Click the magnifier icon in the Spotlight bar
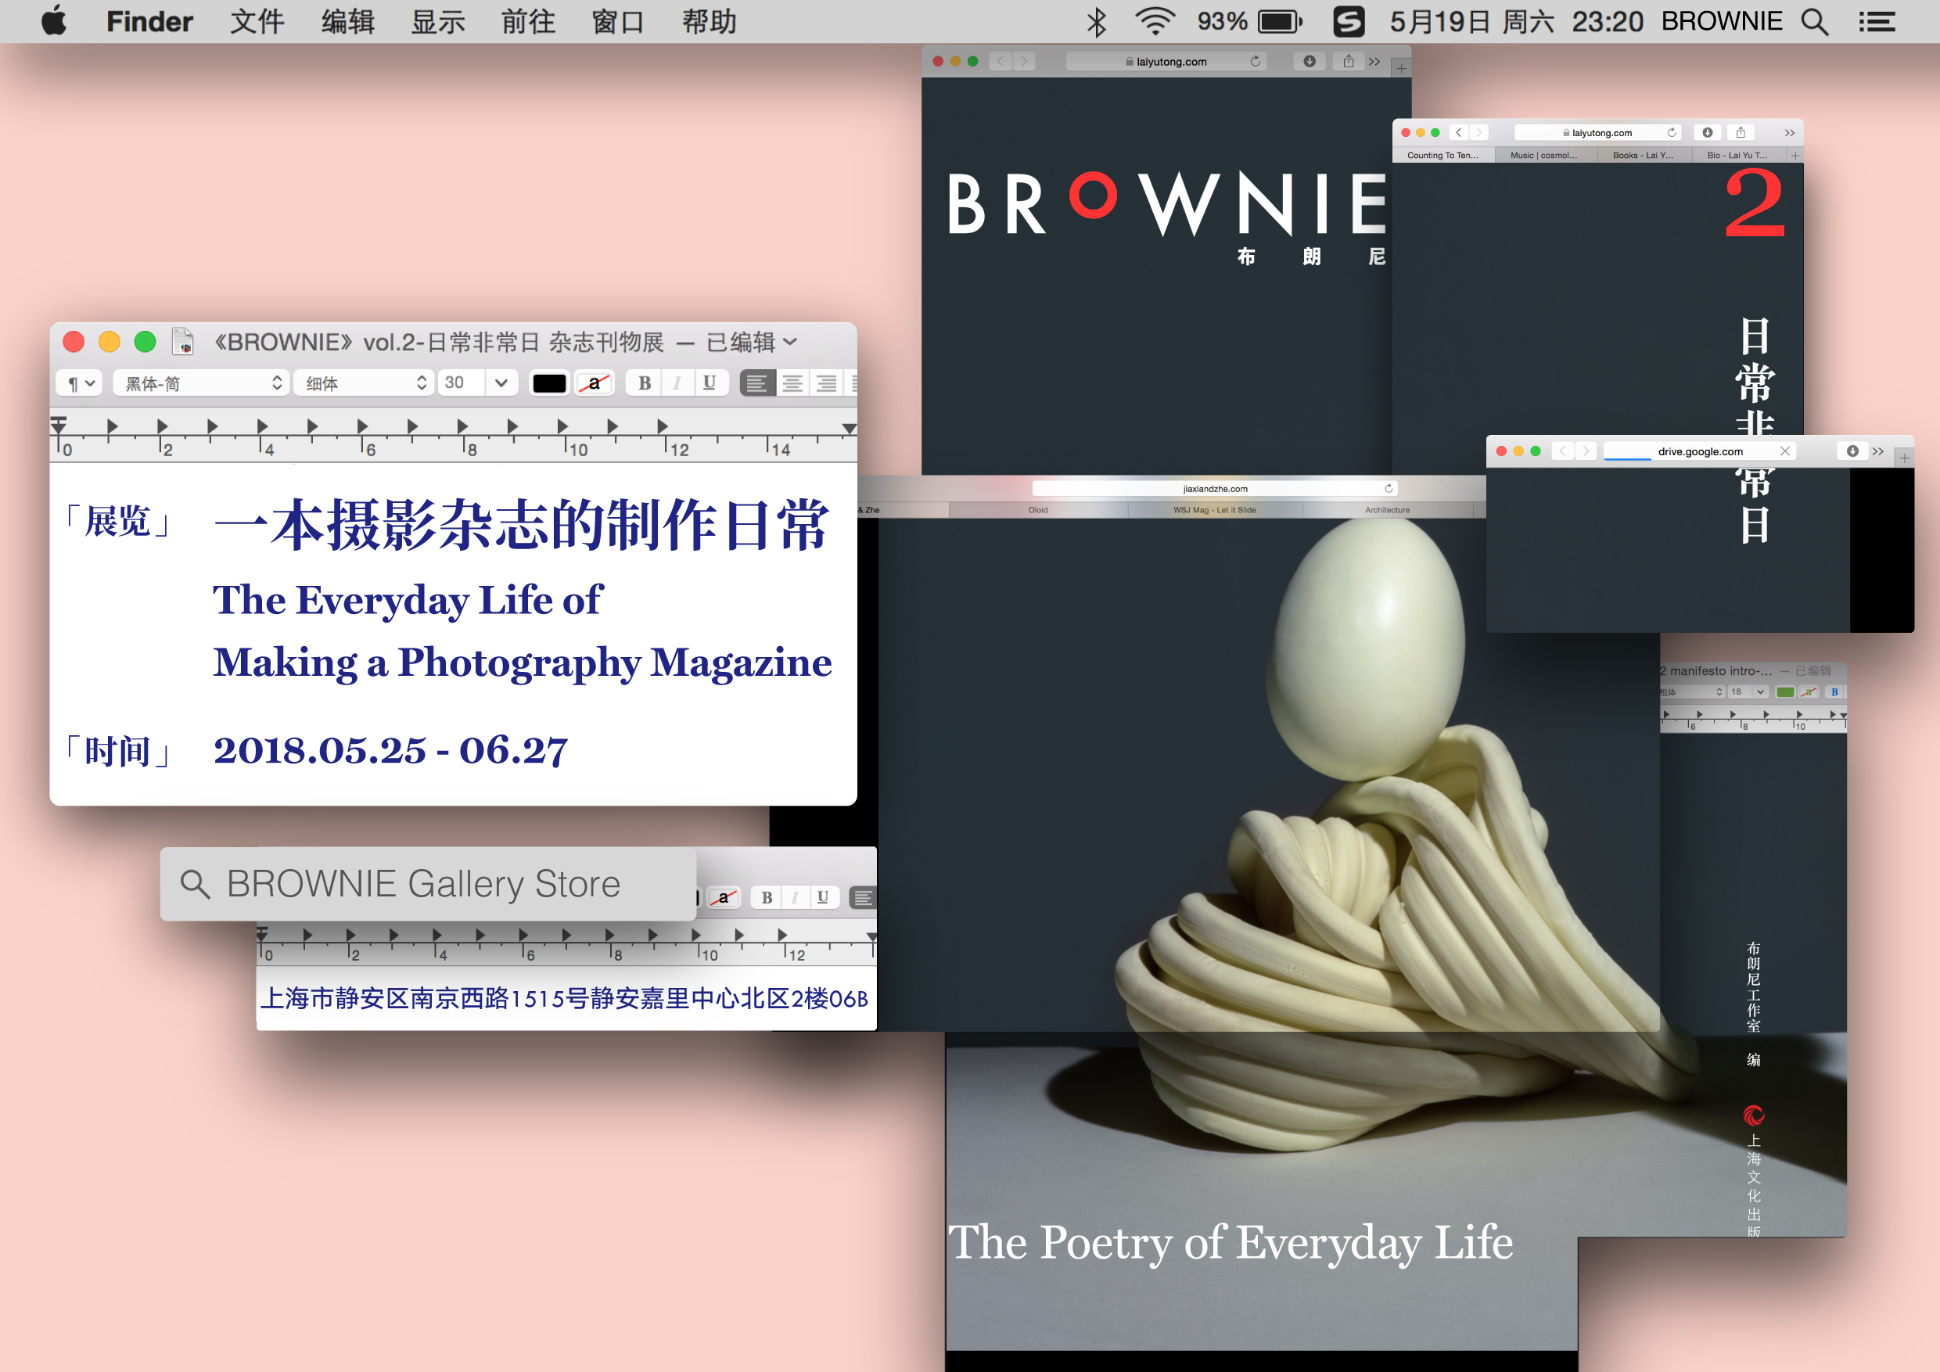 [x=196, y=884]
